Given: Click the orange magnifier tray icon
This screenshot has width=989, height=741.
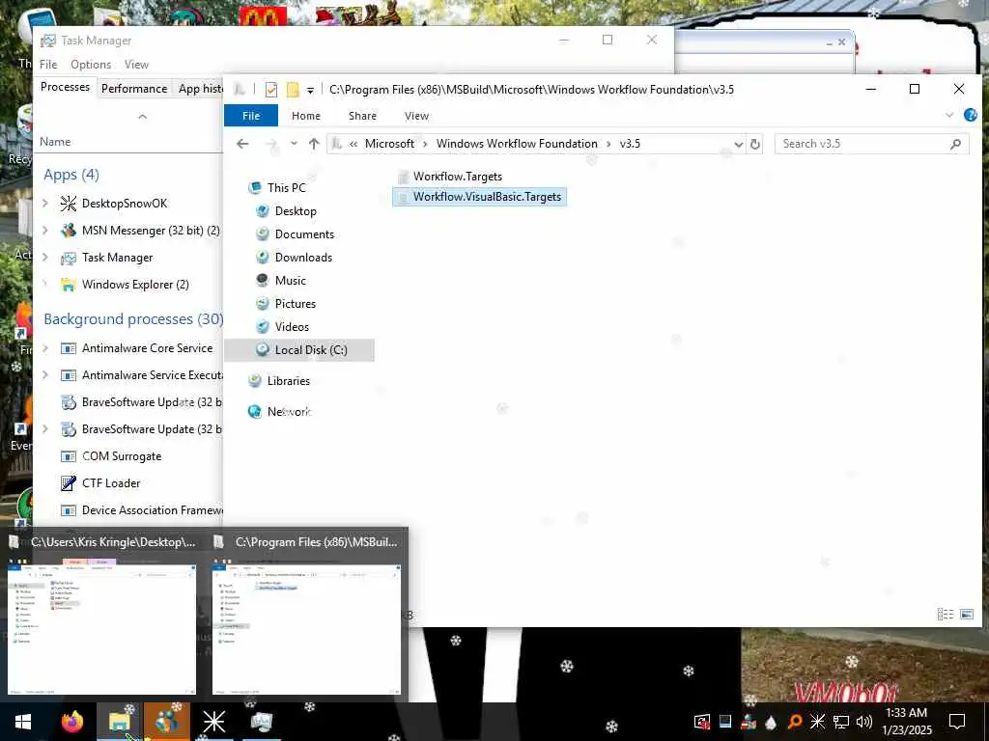Looking at the screenshot, I should click(795, 722).
